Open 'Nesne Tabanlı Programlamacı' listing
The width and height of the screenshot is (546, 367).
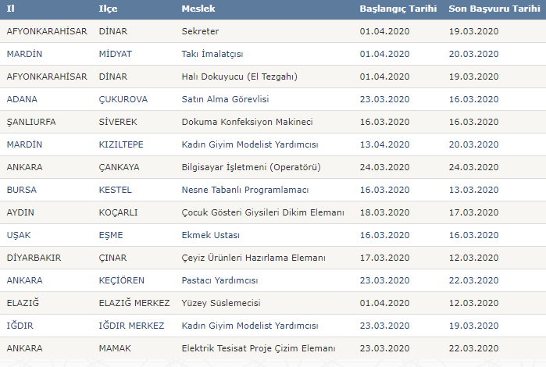click(x=245, y=190)
